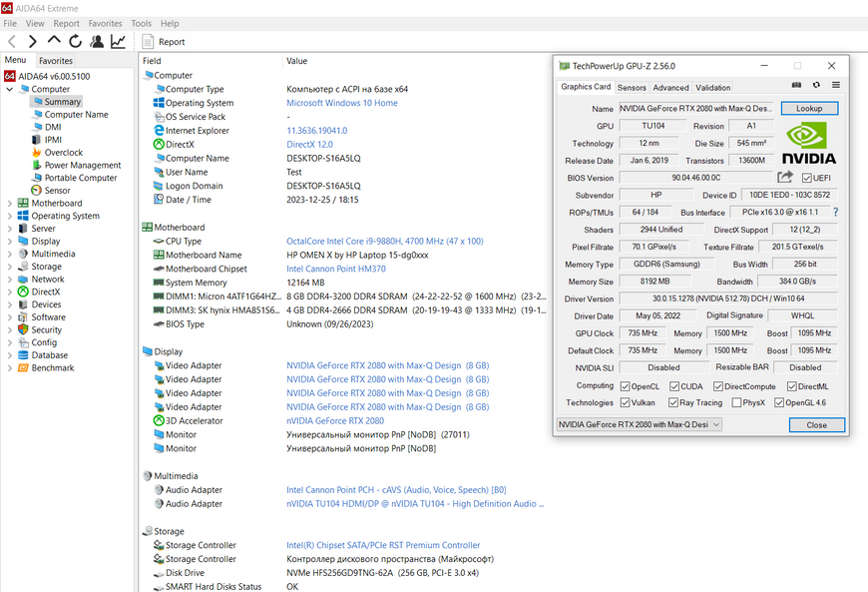Viewport: 868px width, 592px height.
Task: Switch to Favorites tab in left panel
Action: pyautogui.click(x=55, y=60)
